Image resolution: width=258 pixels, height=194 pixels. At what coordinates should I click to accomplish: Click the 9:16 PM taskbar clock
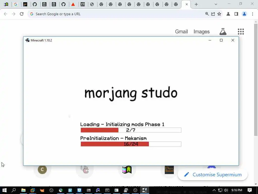[237, 190]
